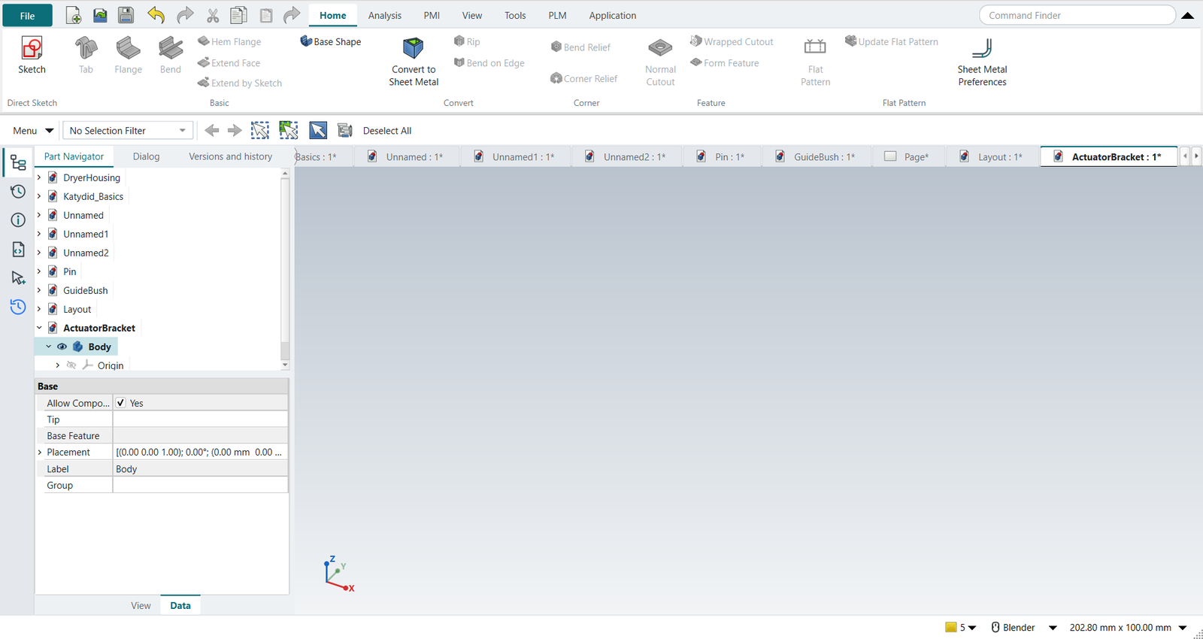Expand the DryerHousing tree node
1203x639 pixels.
[x=39, y=177]
